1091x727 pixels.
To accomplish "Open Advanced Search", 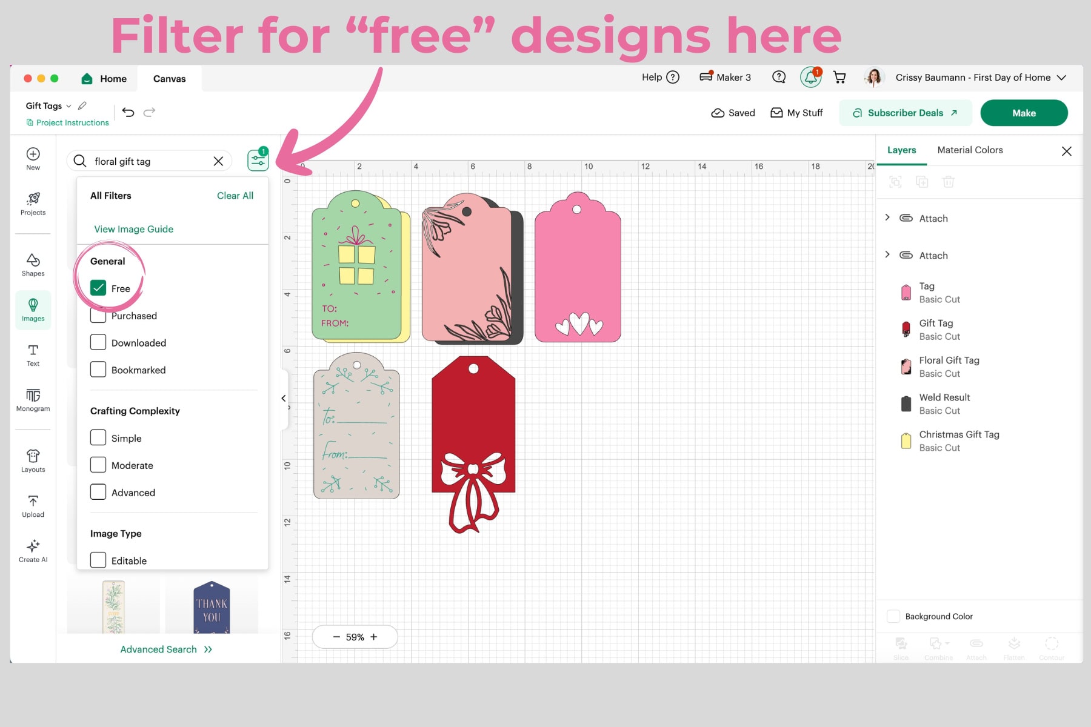I will 166,649.
